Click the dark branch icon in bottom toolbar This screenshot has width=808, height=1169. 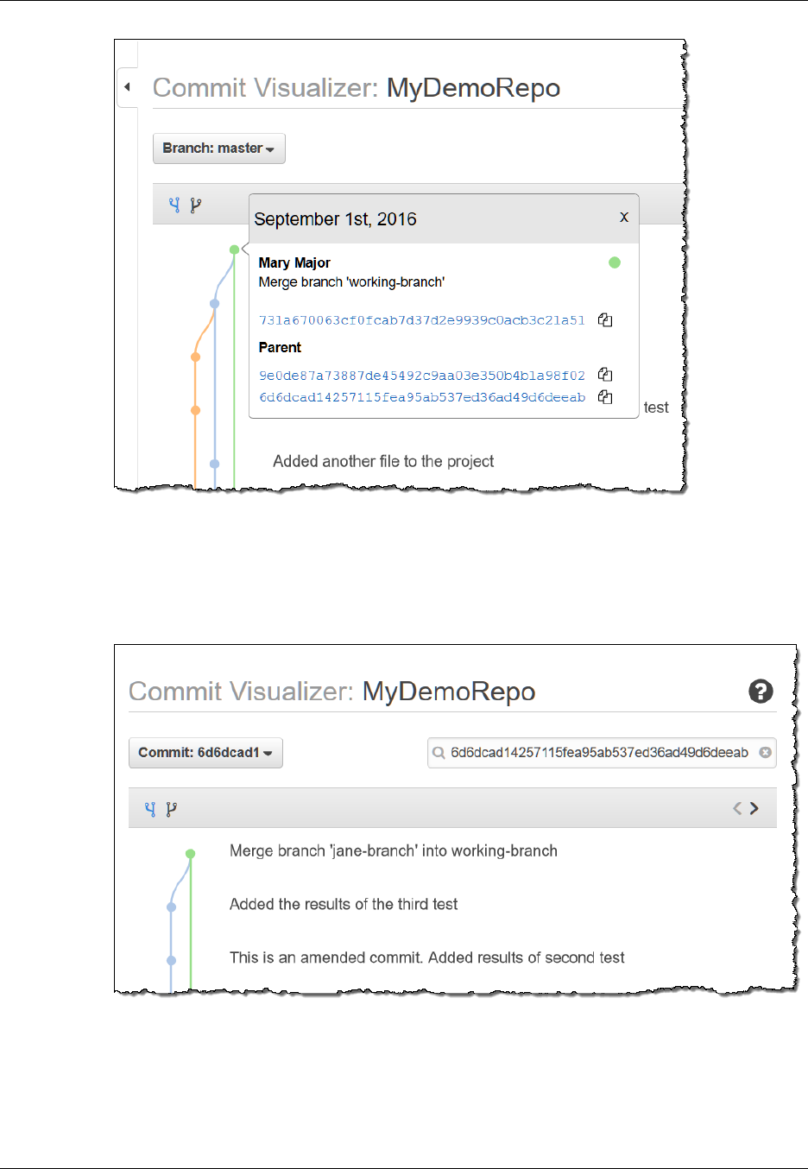pos(171,809)
